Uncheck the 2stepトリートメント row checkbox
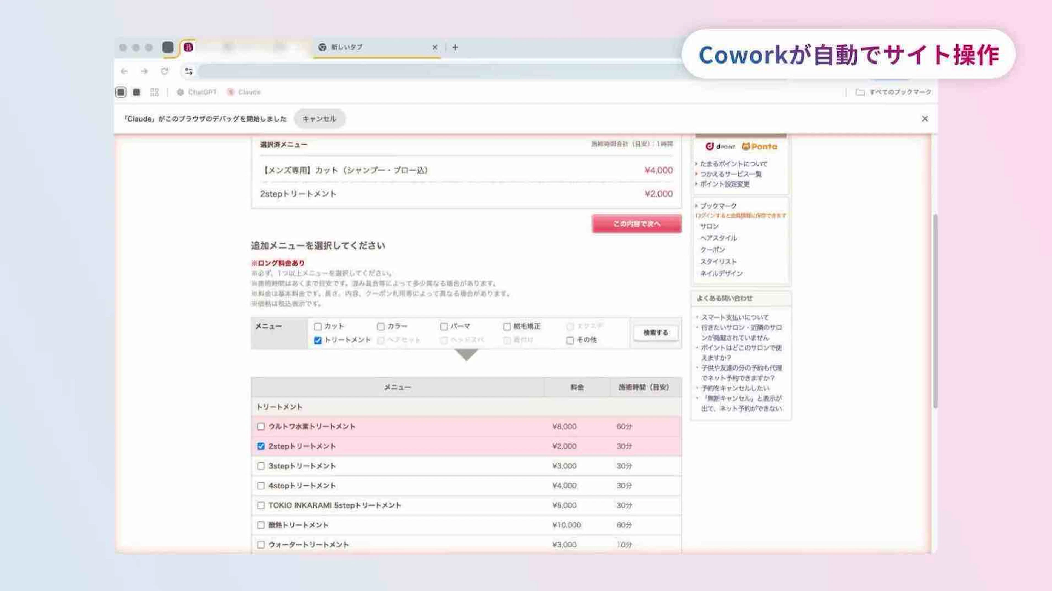 261,446
